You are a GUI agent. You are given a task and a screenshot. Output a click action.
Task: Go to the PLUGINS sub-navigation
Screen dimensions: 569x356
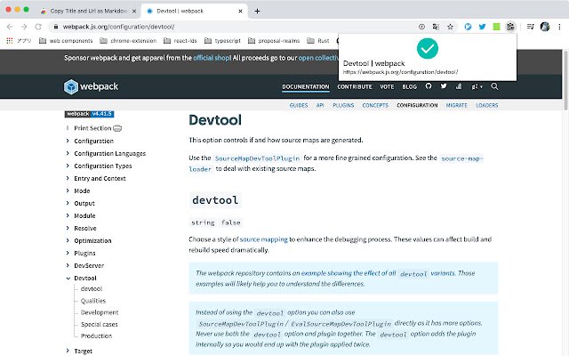pos(343,105)
